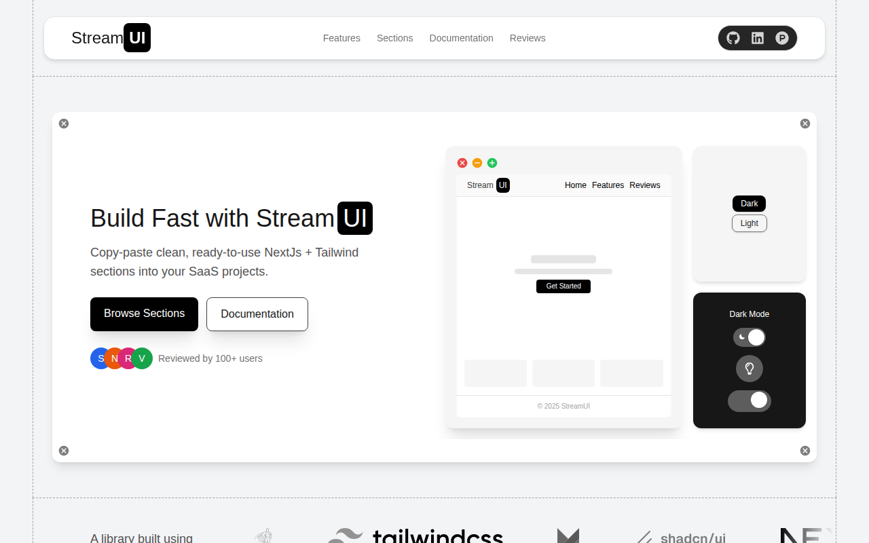Click the green plus window dot

point(492,163)
